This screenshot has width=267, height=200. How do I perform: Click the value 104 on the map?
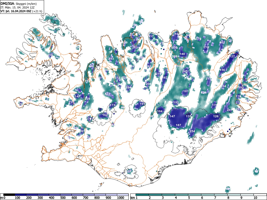tap(160, 111)
